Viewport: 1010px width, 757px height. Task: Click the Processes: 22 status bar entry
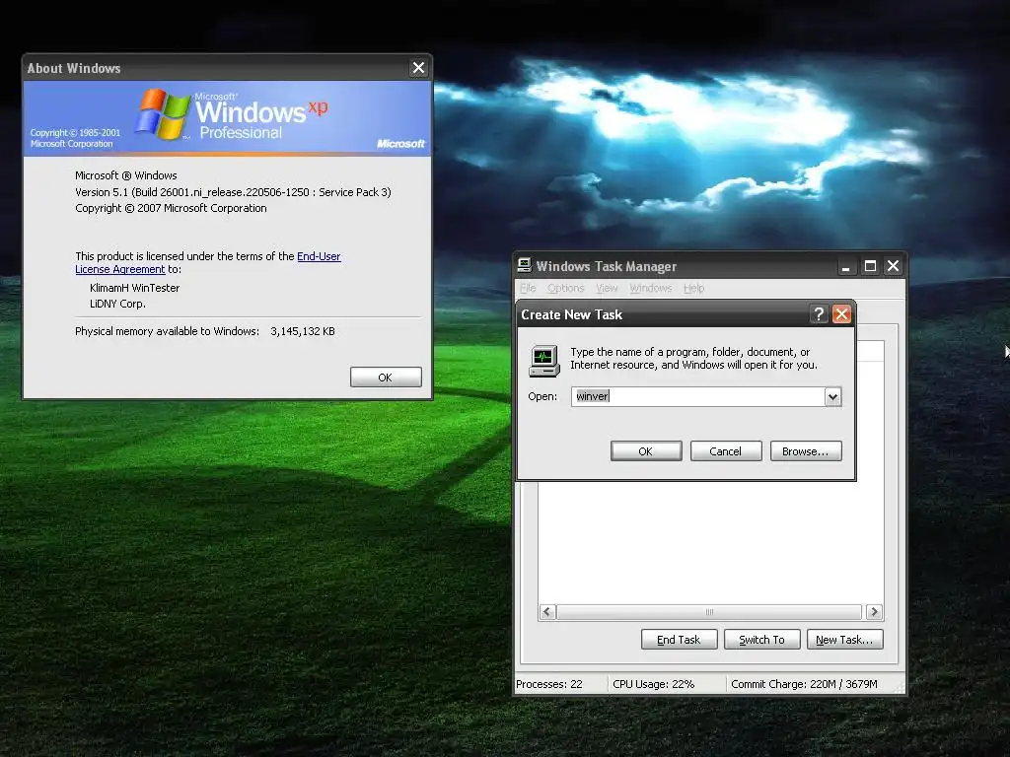point(549,684)
